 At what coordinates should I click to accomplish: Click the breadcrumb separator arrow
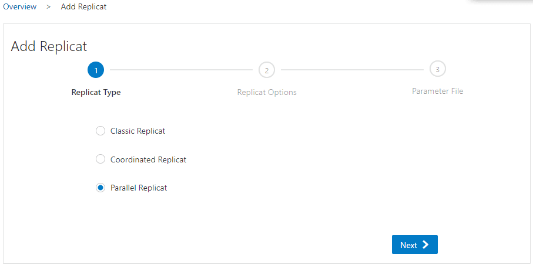(49, 7)
